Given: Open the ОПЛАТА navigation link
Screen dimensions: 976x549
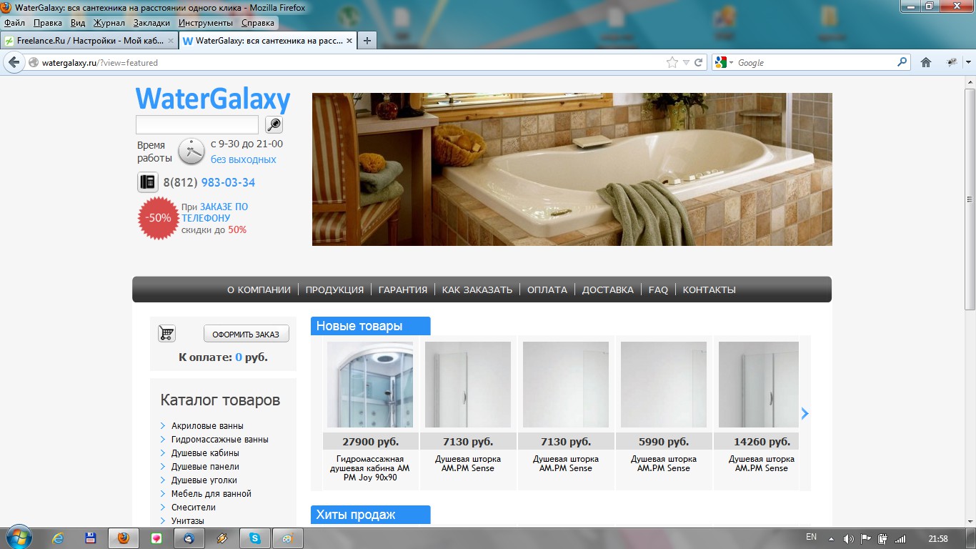Looking at the screenshot, I should [547, 290].
